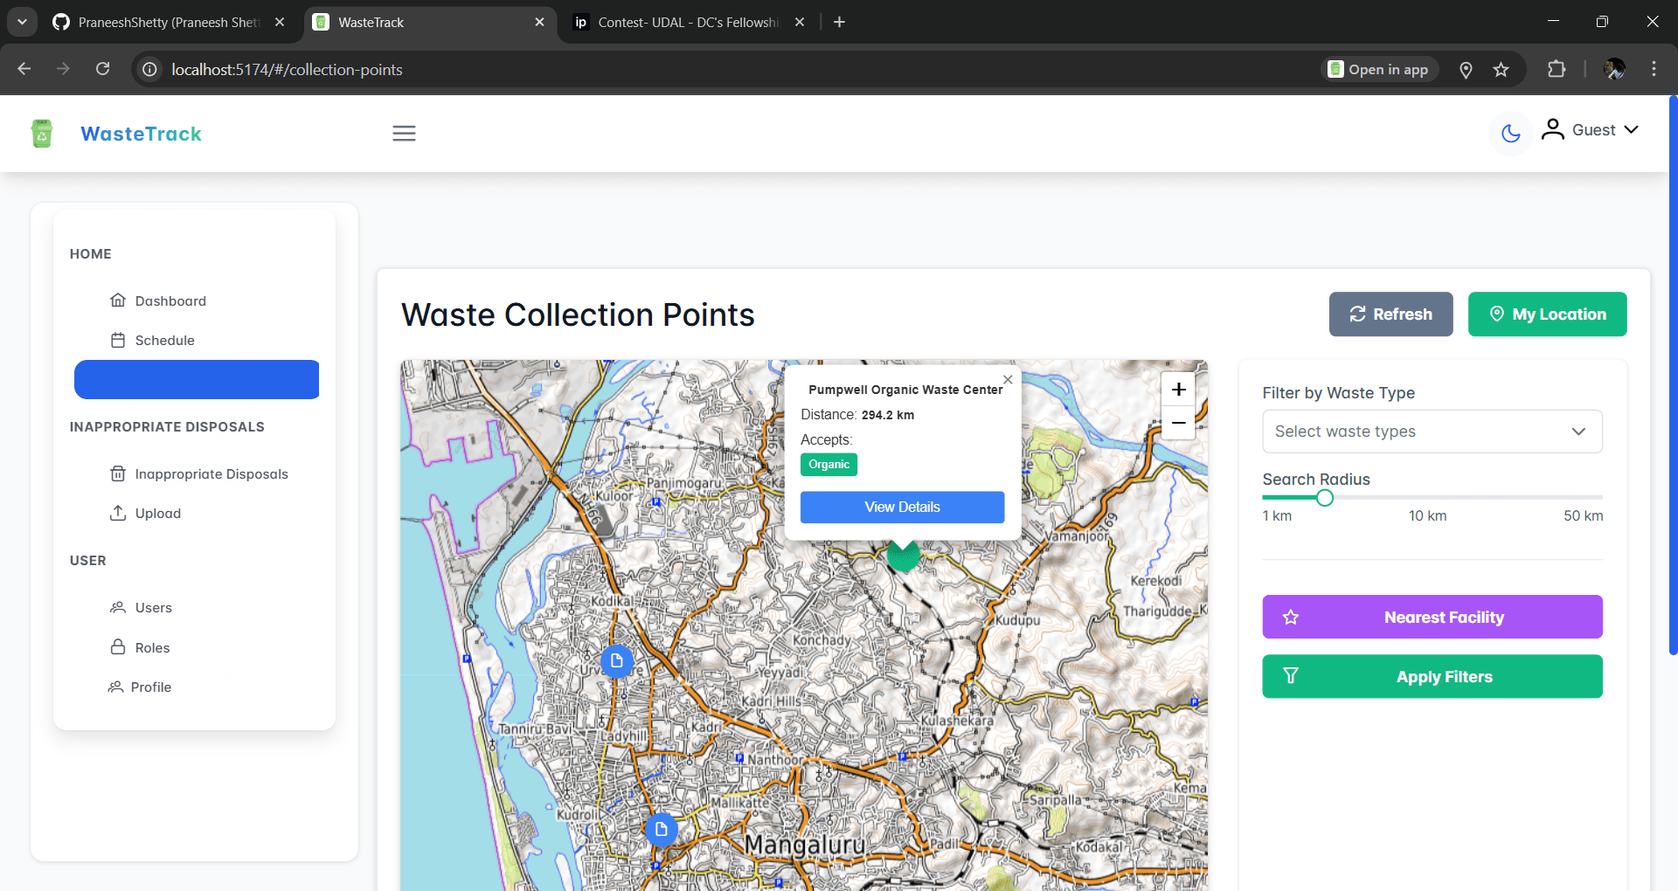
Task: Click the Upload icon in the sidebar
Action: tap(119, 513)
